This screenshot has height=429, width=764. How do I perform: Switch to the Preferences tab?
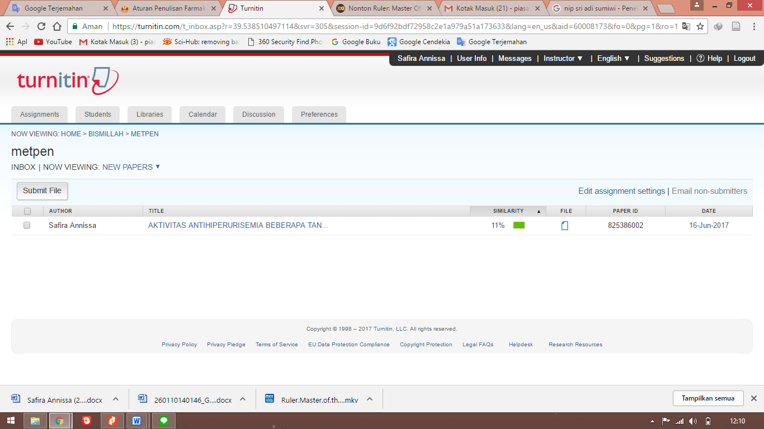(x=319, y=115)
